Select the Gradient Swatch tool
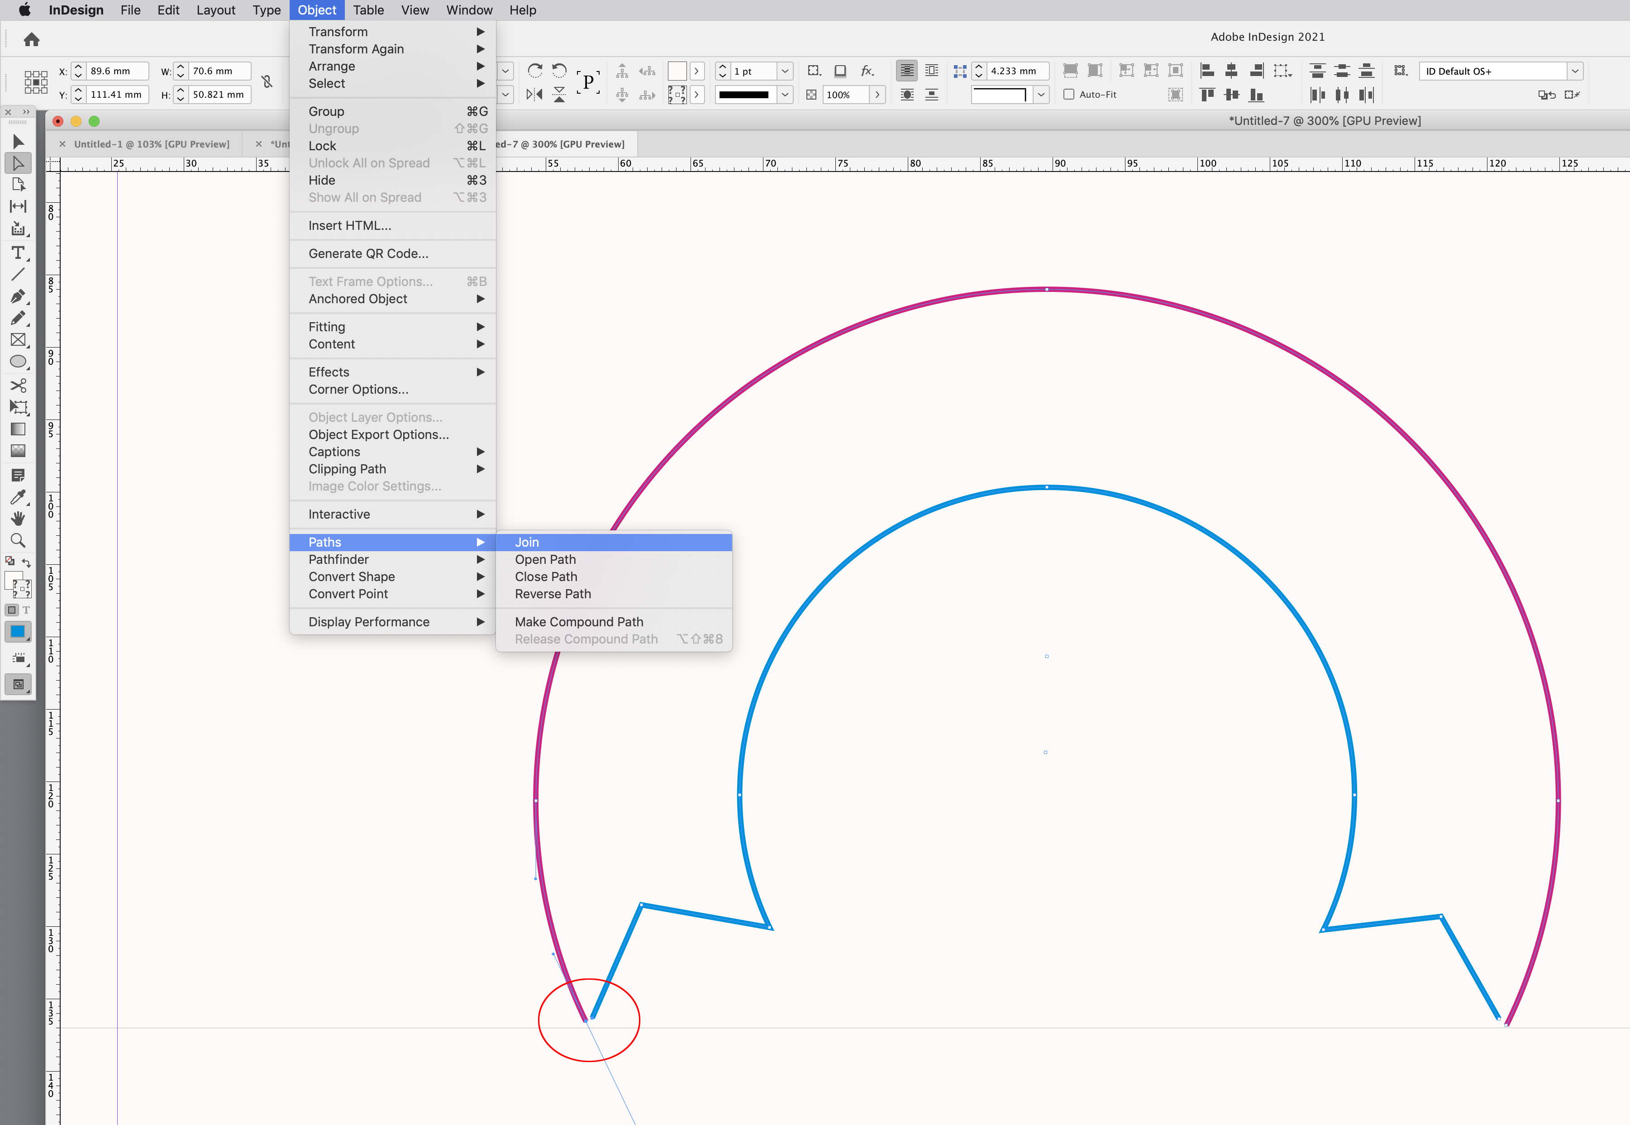This screenshot has width=1630, height=1125. 18,429
